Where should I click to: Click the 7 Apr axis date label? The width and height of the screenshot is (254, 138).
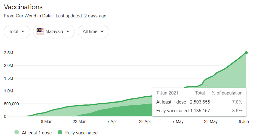112,121
